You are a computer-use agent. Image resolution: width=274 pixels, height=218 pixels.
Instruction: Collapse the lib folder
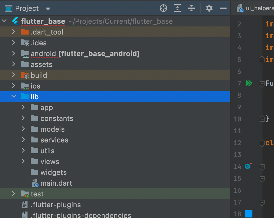(x=14, y=97)
